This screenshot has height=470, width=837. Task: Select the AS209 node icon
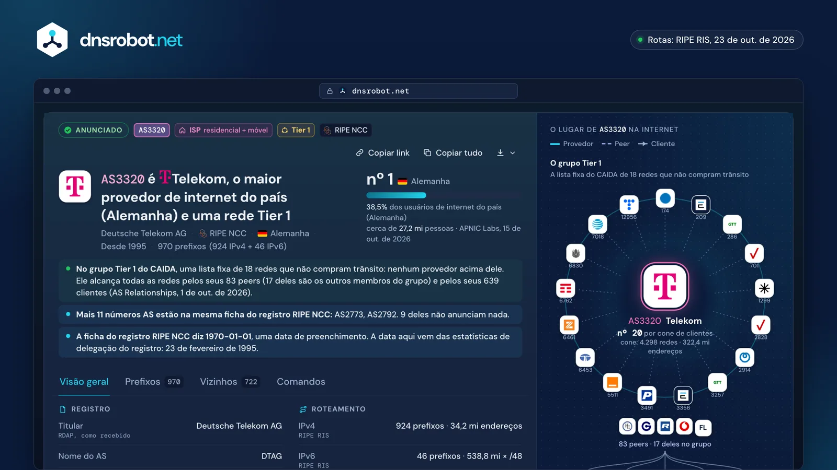coord(701,205)
